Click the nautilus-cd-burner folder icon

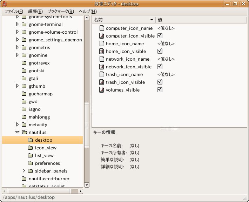click(x=24, y=179)
